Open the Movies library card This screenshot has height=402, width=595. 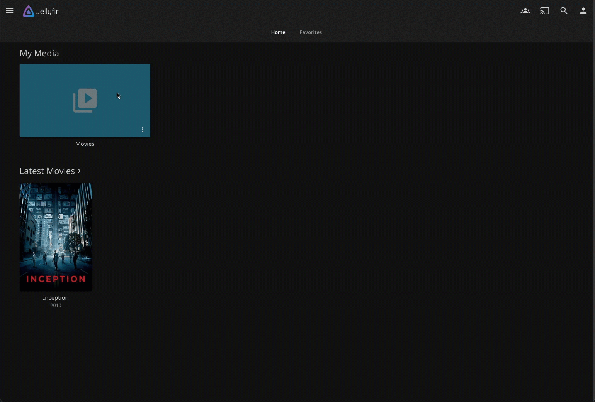point(85,101)
